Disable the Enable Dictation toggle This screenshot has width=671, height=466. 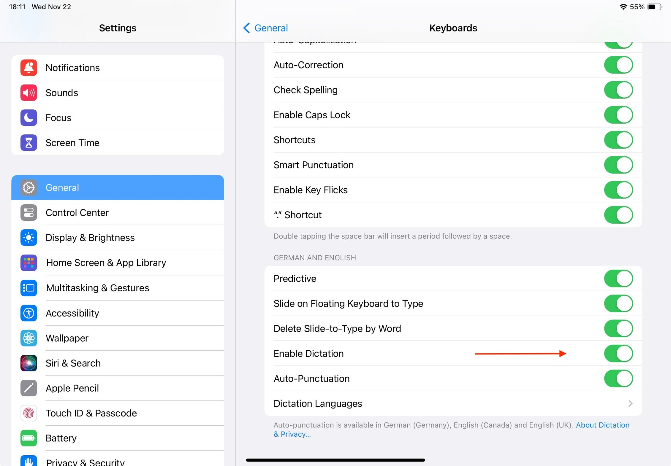click(618, 354)
